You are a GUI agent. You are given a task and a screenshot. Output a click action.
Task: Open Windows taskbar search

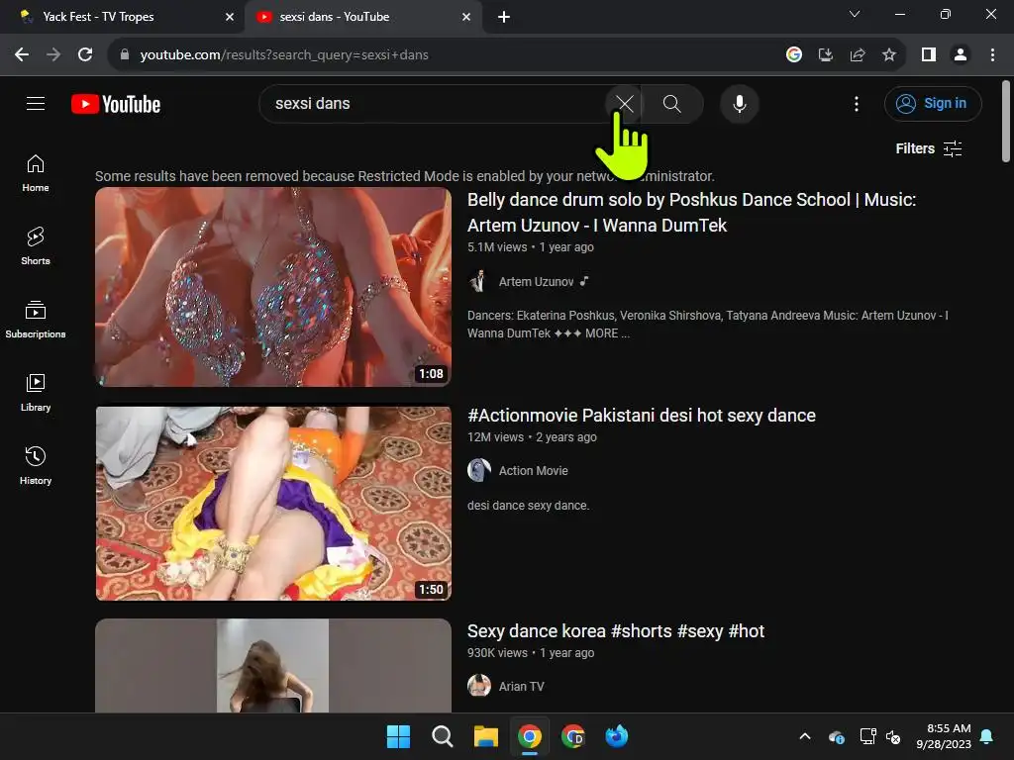[x=443, y=736]
